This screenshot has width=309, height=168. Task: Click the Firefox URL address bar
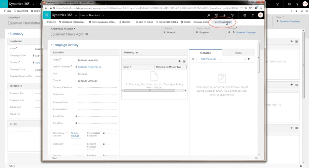(x=147, y=8)
